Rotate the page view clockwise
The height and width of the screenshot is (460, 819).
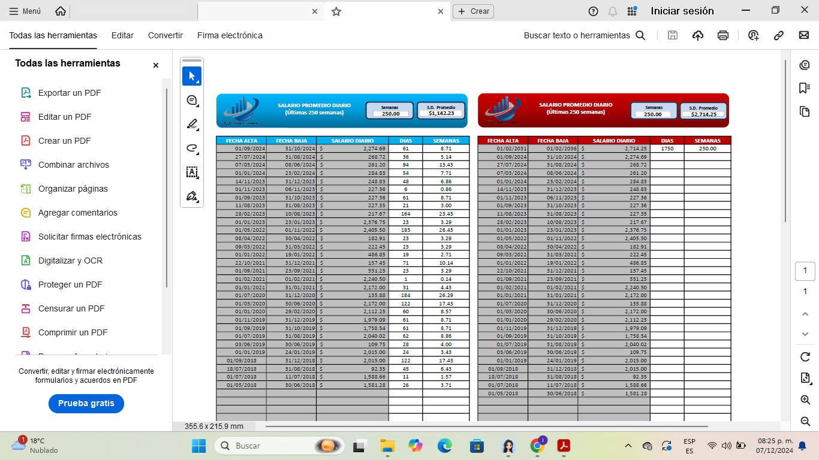[805, 357]
